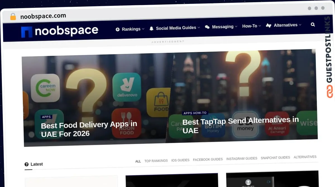Expand the Social Media Guides chevron
This screenshot has height=187, width=335.
click(199, 27)
